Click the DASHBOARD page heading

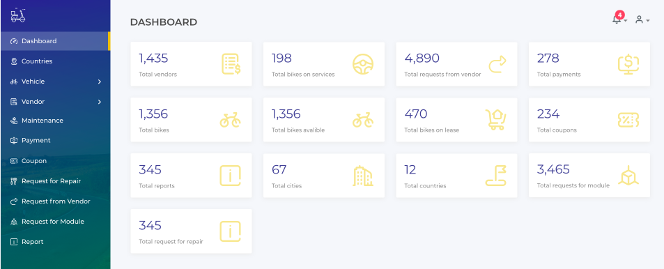(x=164, y=22)
